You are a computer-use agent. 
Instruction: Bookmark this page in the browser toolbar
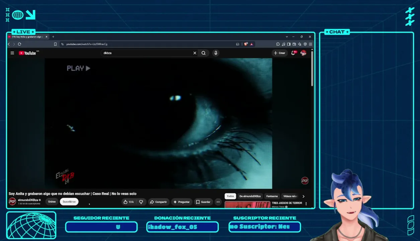(55, 44)
